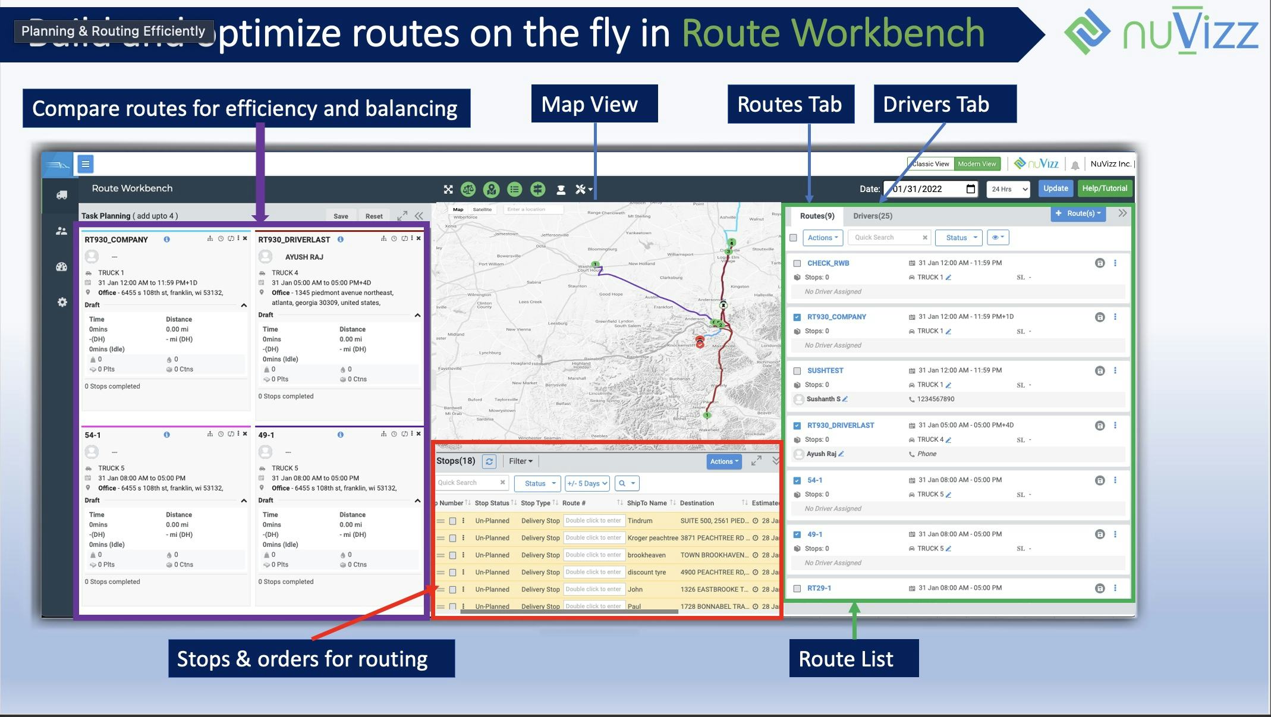1271x717 pixels.
Task: Click the notification bell icon
Action: click(x=1075, y=165)
